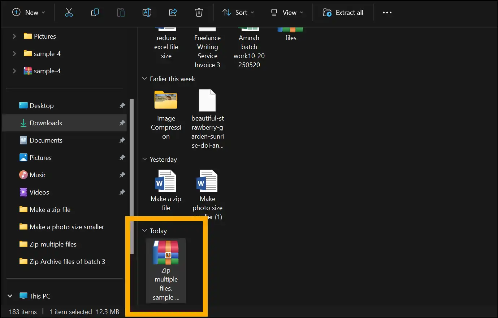Image resolution: width=498 pixels, height=318 pixels.
Task: Click the navigation pane scrollbar
Action: pyautogui.click(x=132, y=177)
